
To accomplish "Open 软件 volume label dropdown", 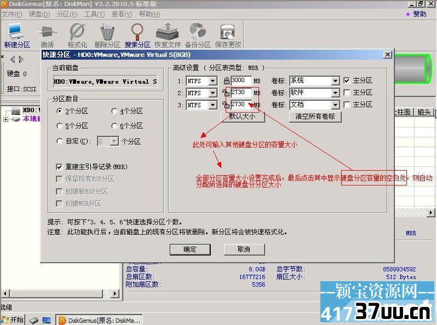I will pos(336,92).
